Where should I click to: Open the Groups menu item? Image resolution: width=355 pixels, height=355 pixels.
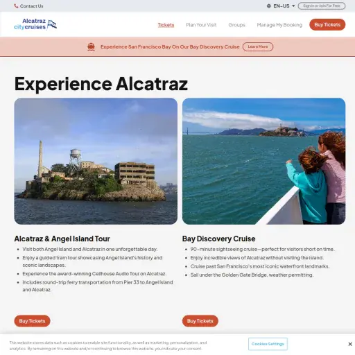[236, 25]
